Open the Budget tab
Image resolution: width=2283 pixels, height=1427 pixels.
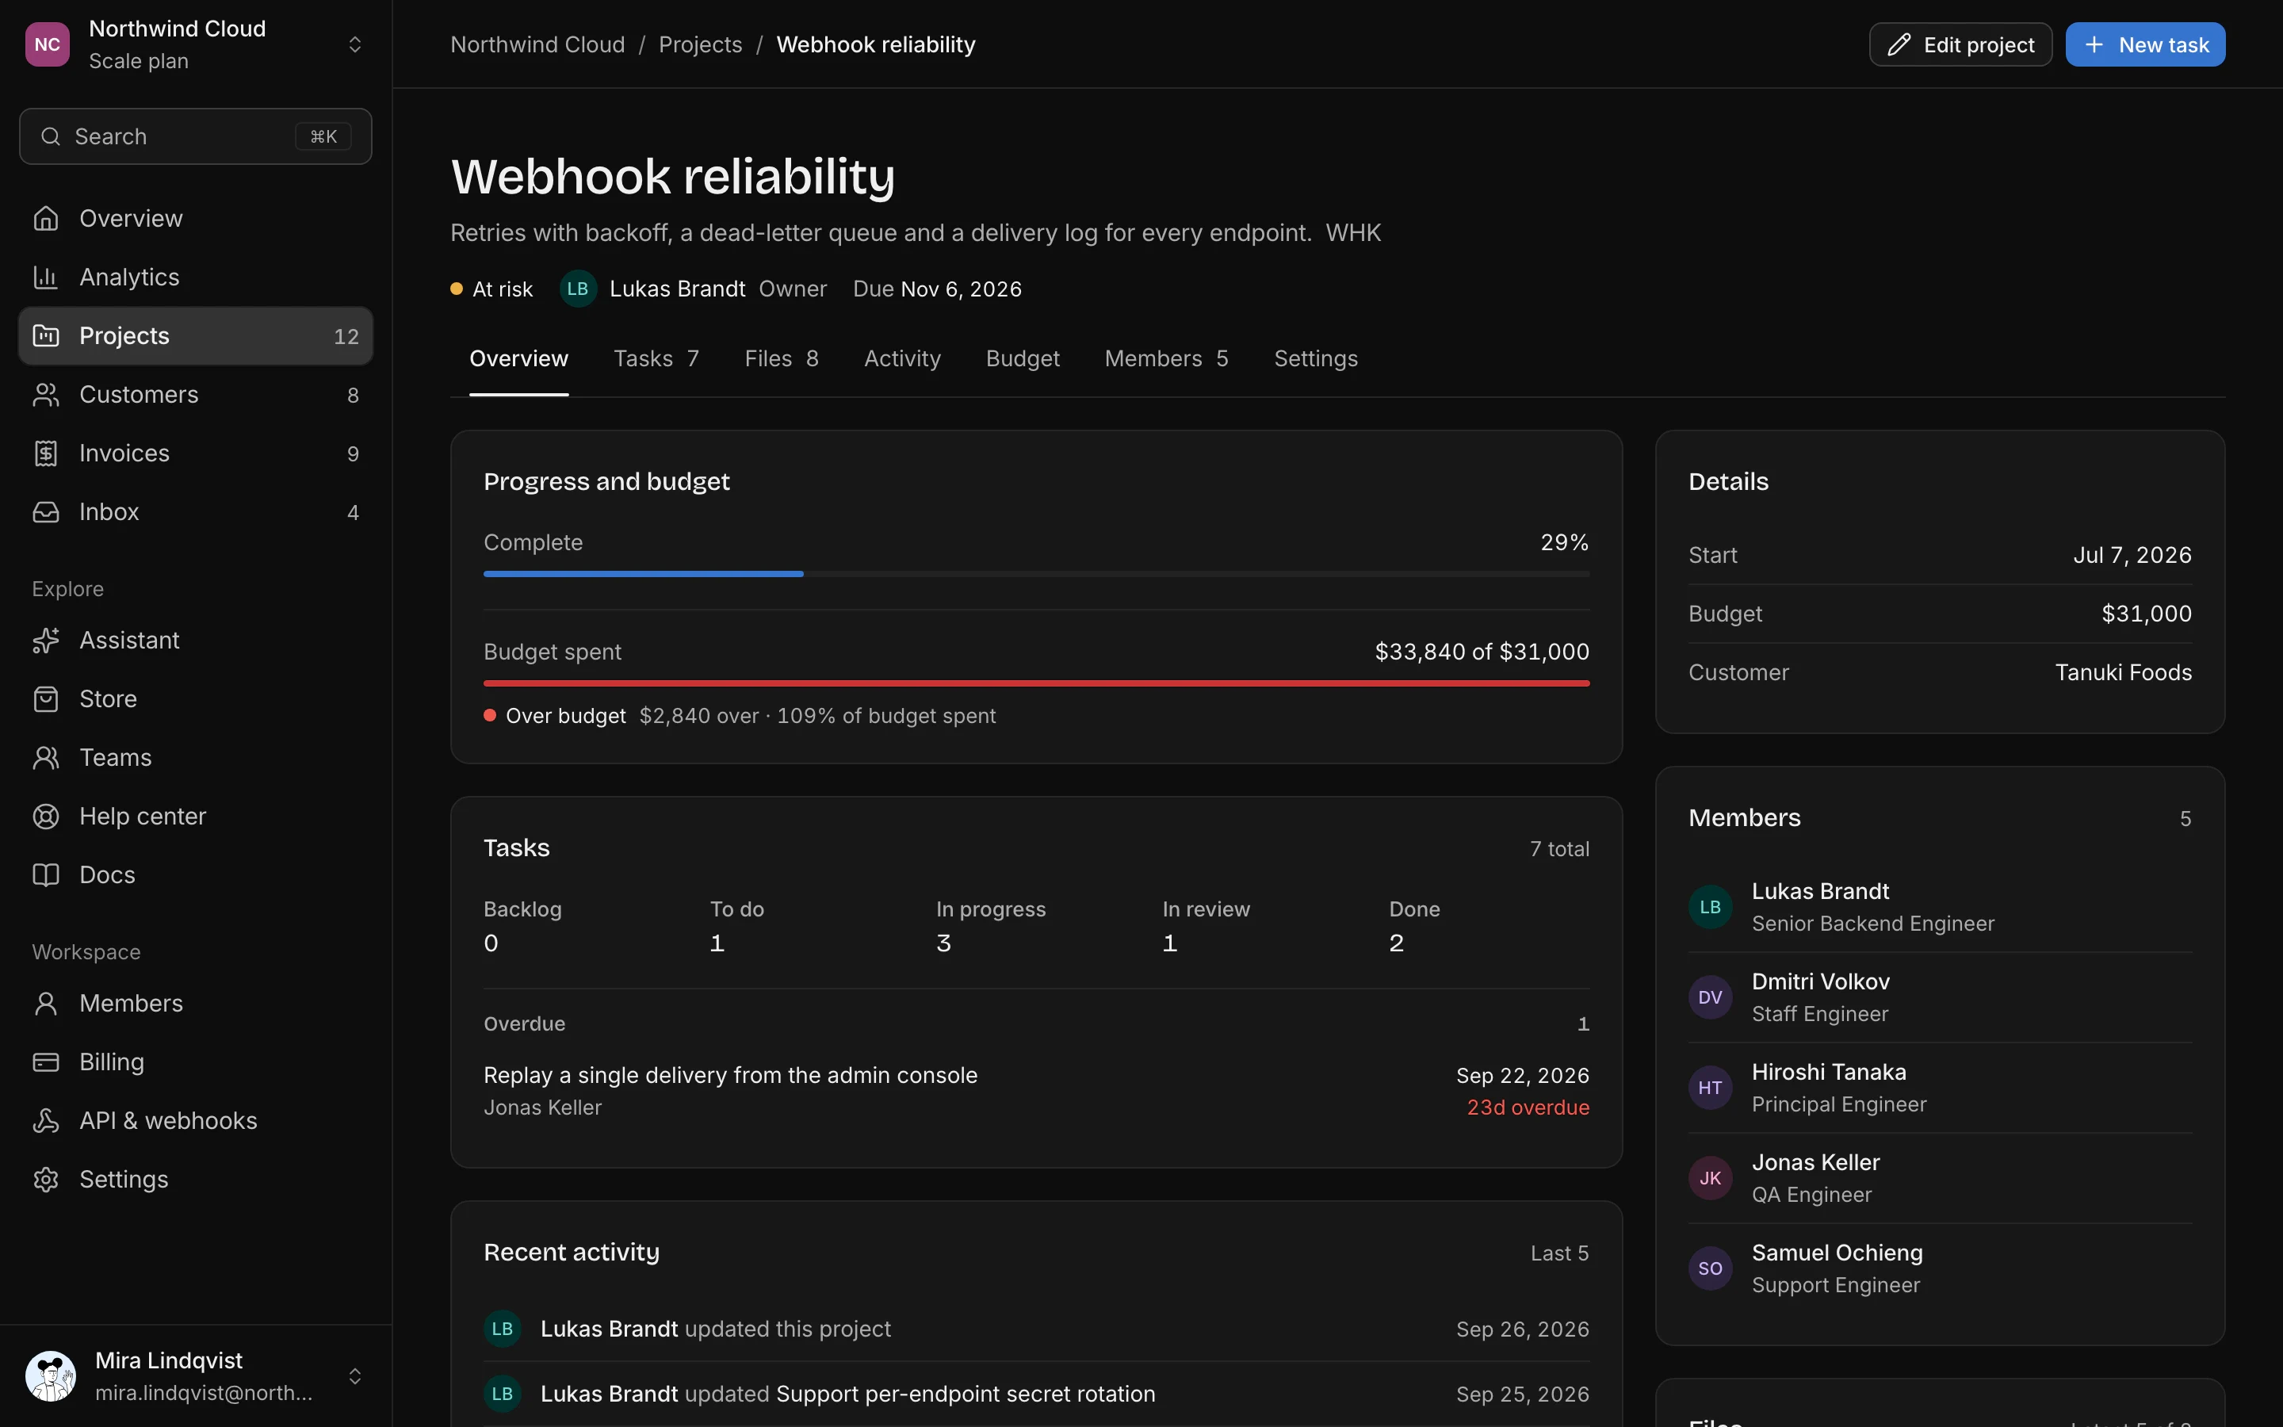[x=1023, y=358]
